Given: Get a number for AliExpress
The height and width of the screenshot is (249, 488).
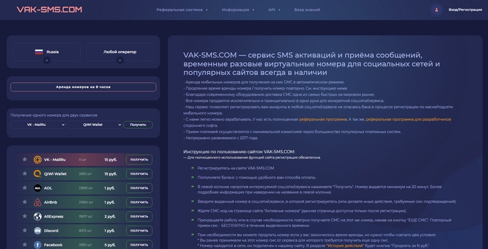Looking at the screenshot, I should [x=139, y=216].
